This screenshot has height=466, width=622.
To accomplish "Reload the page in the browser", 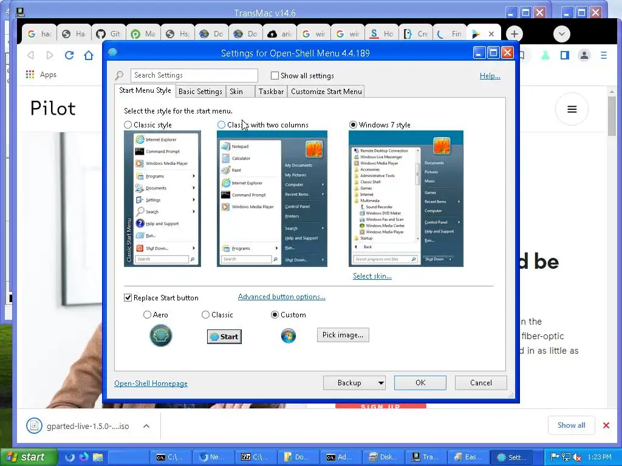I will [69, 55].
